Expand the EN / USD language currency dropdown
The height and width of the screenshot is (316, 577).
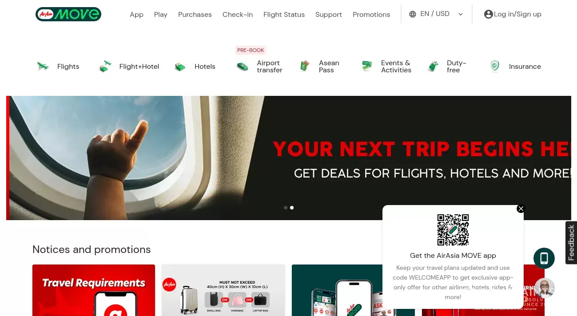461,14
